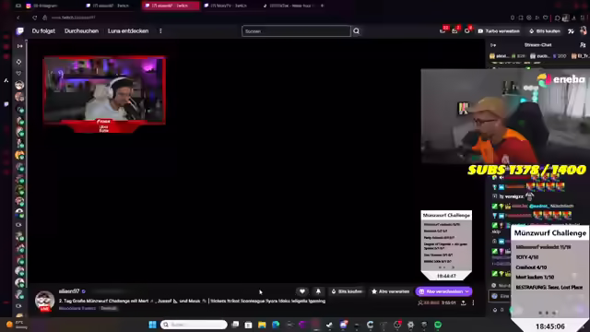The height and width of the screenshot is (332, 590).
Task: Switch to the TikTok browser tab
Action: (289, 6)
